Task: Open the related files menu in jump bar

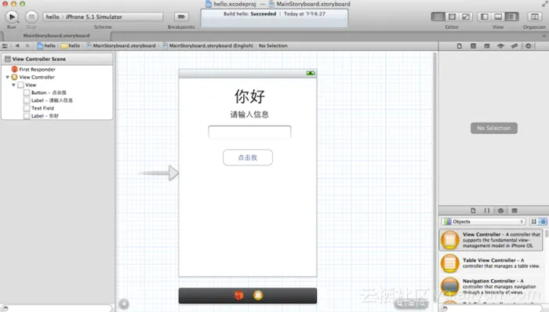Action: tap(5, 45)
